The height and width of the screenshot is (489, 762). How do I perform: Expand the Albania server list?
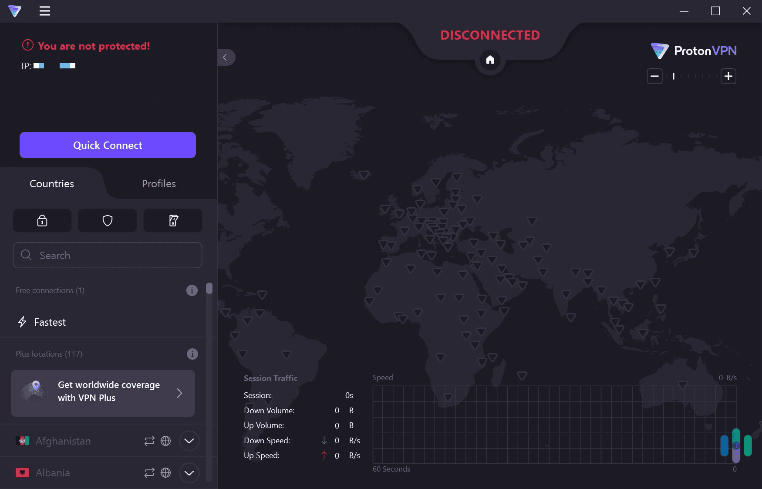tap(189, 472)
